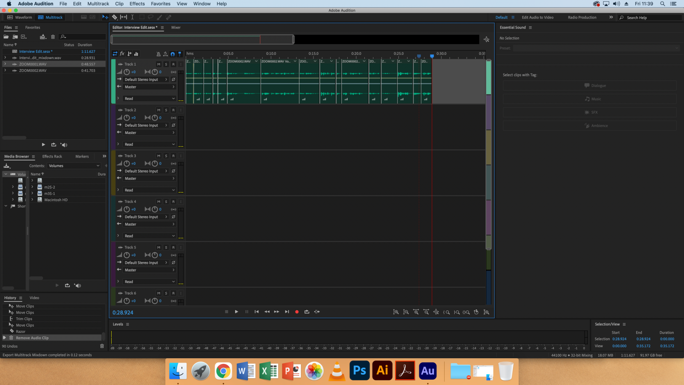Show the track EQ view
Viewport: 684px width, 385px height.
pyautogui.click(x=136, y=54)
